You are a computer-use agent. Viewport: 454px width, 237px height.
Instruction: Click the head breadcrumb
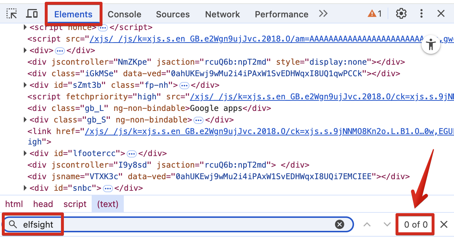point(43,204)
